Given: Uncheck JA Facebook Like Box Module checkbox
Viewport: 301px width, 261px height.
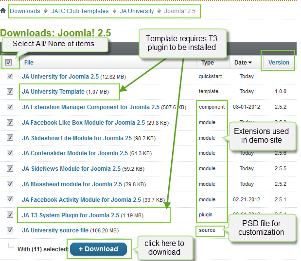Looking at the screenshot, I should (x=10, y=122).
